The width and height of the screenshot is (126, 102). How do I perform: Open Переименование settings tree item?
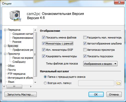tap(23, 38)
